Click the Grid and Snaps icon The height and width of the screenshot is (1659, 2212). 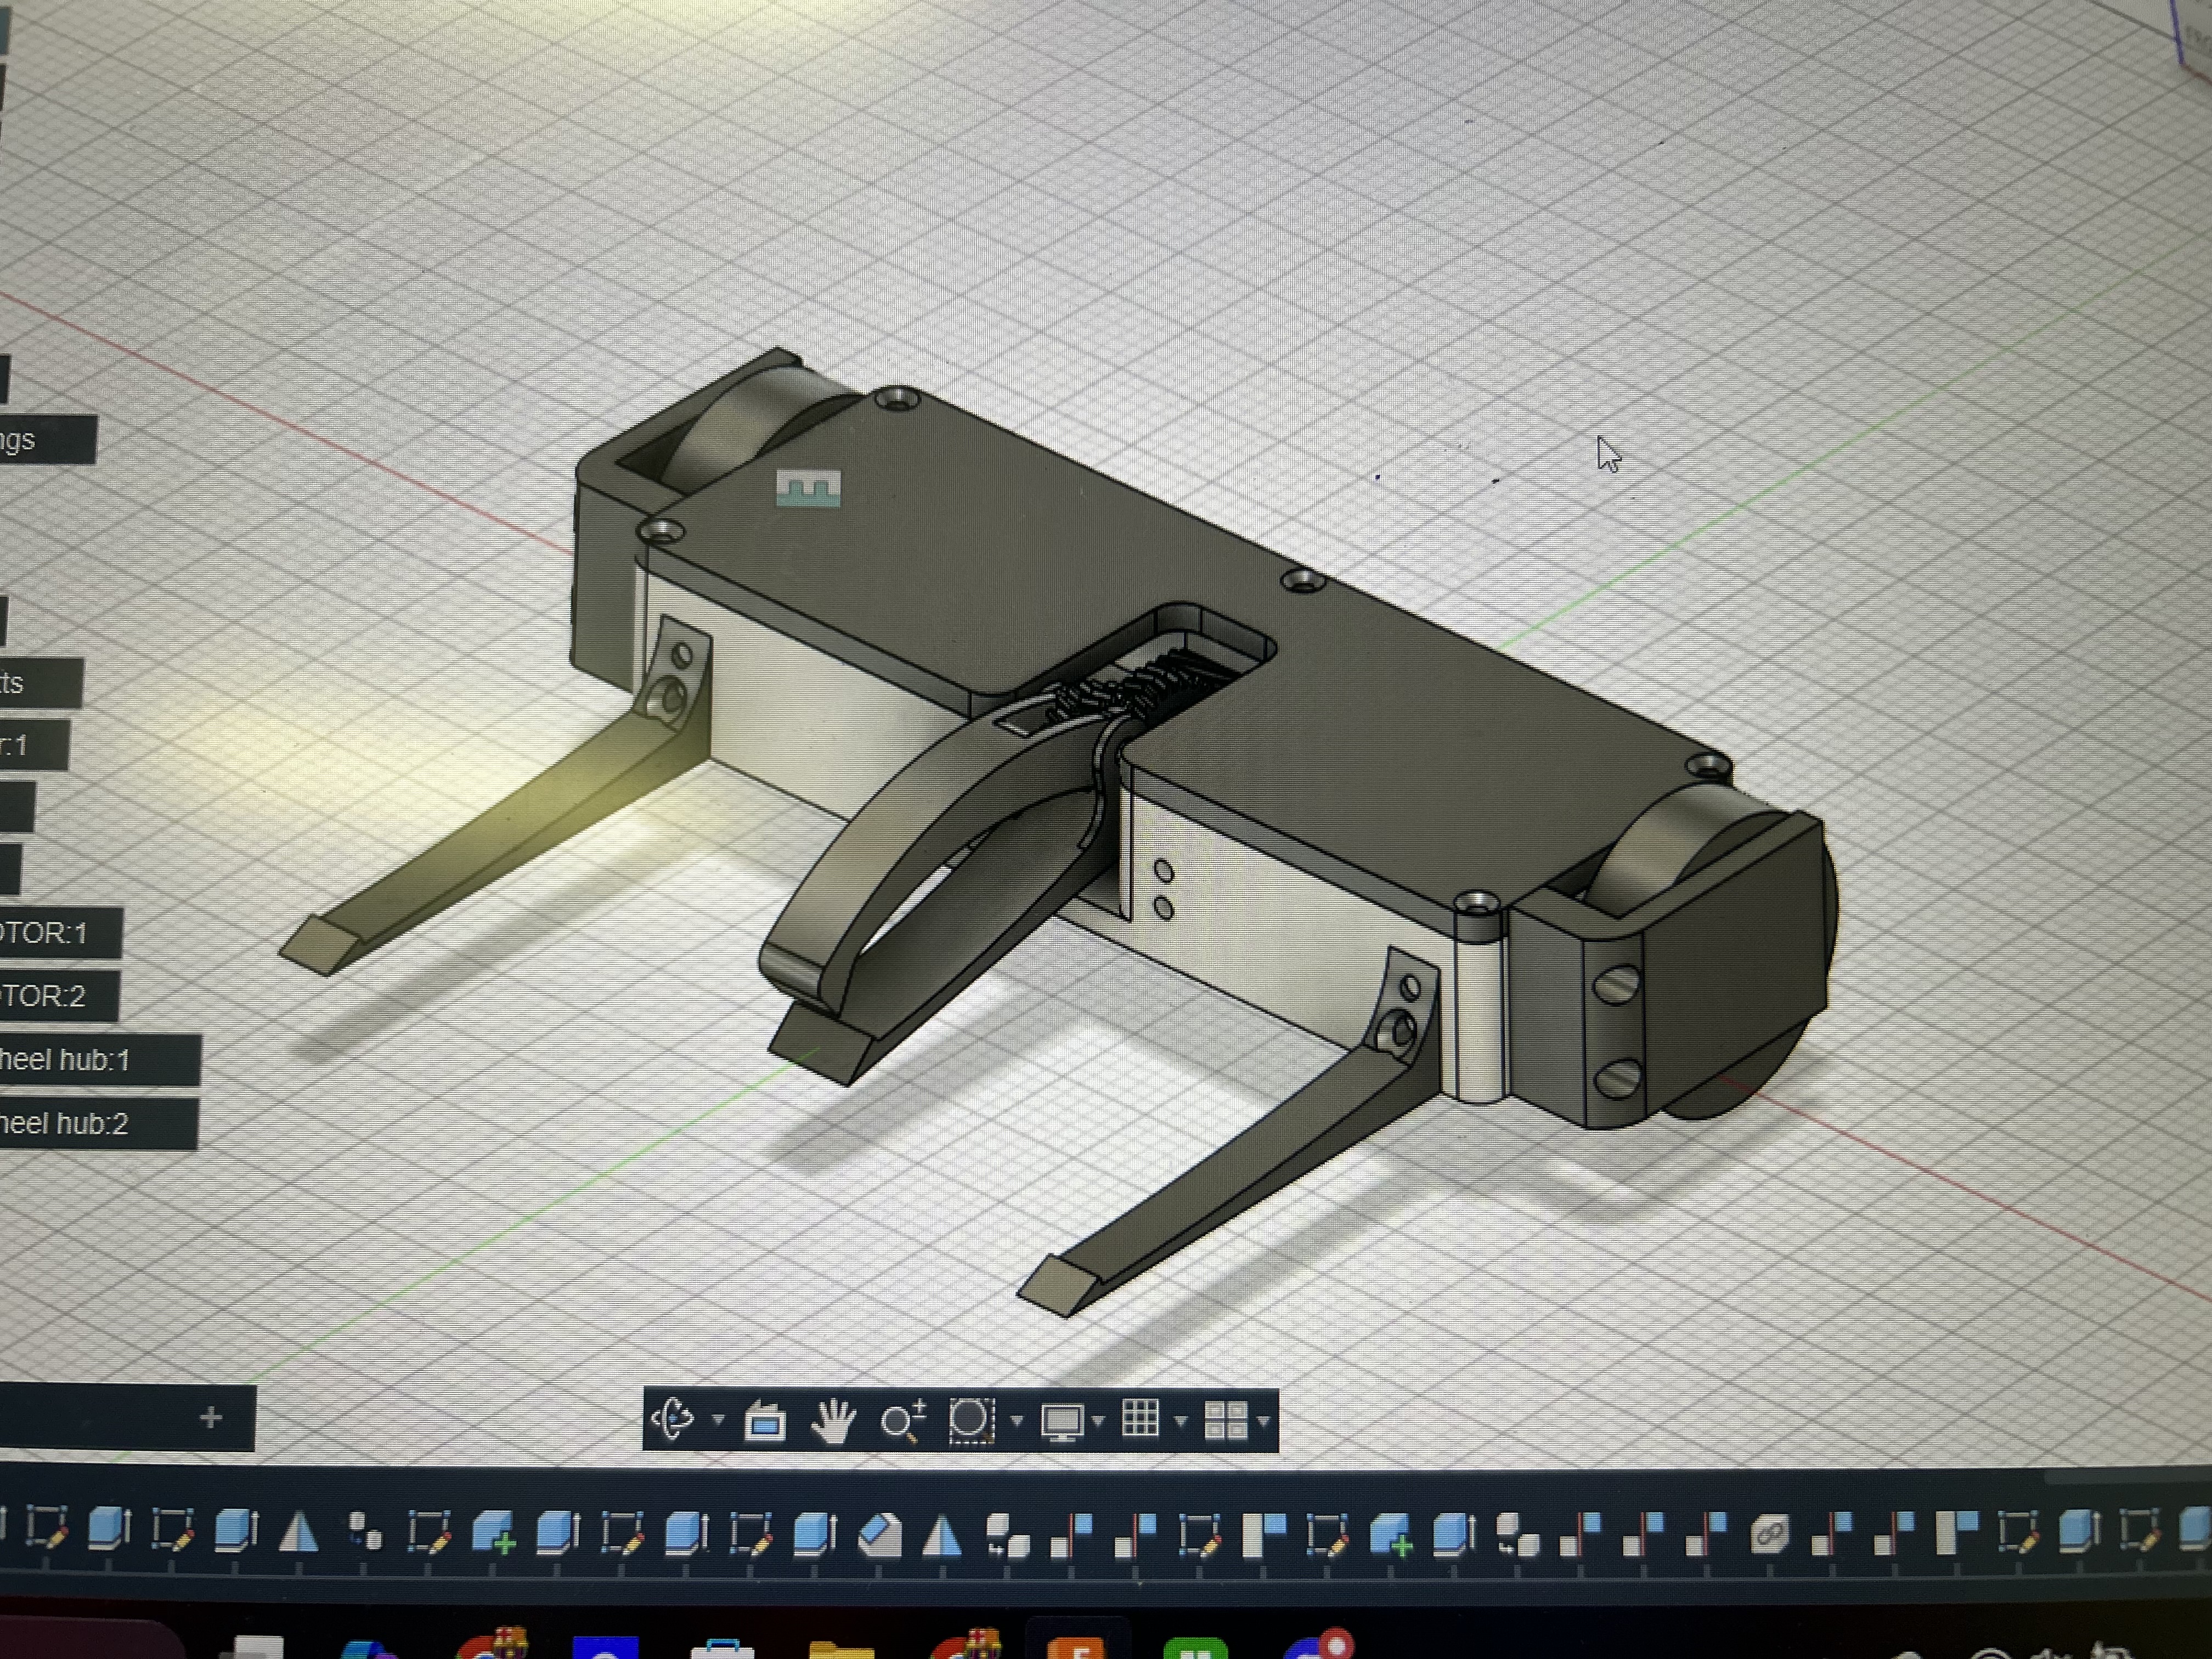(1141, 1419)
